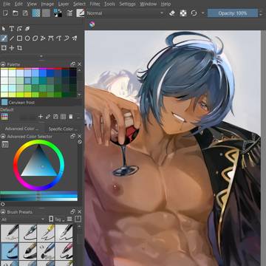Select the Freehand Path tool
Screen dimensions: 266x266
(58, 38)
